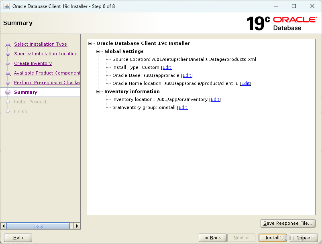Click the Summary step bullet icon

coord(8,93)
